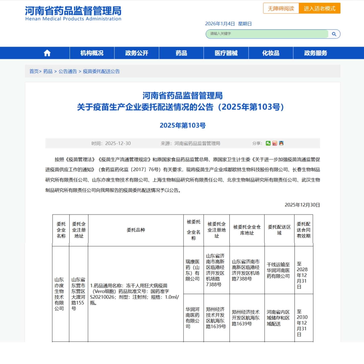Open the 医疗器械 menu
This screenshot has height=364, width=364.
point(226,53)
